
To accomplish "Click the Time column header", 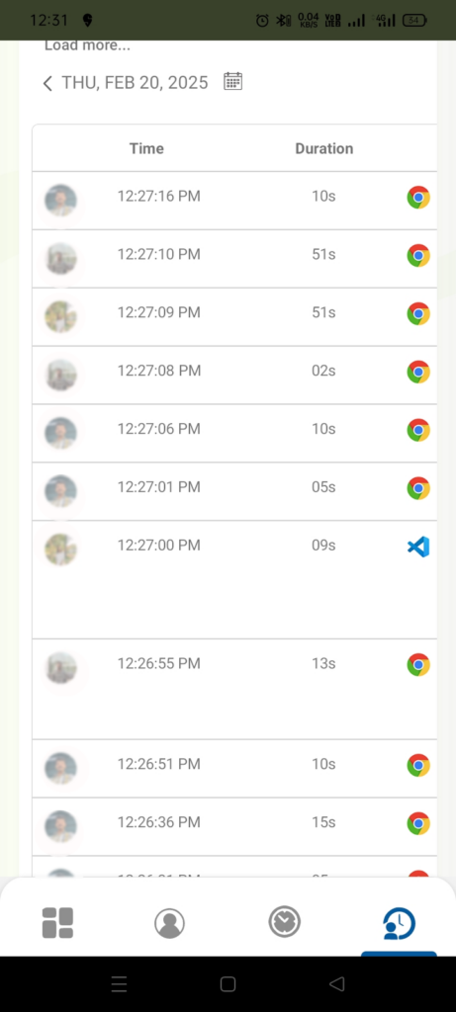I will (146, 148).
